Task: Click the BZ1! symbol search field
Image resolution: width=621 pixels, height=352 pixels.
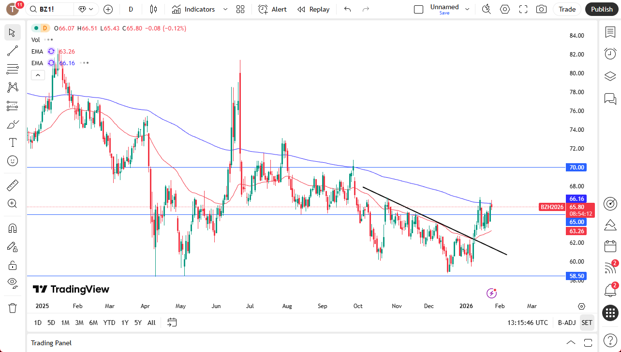Action: click(x=50, y=9)
